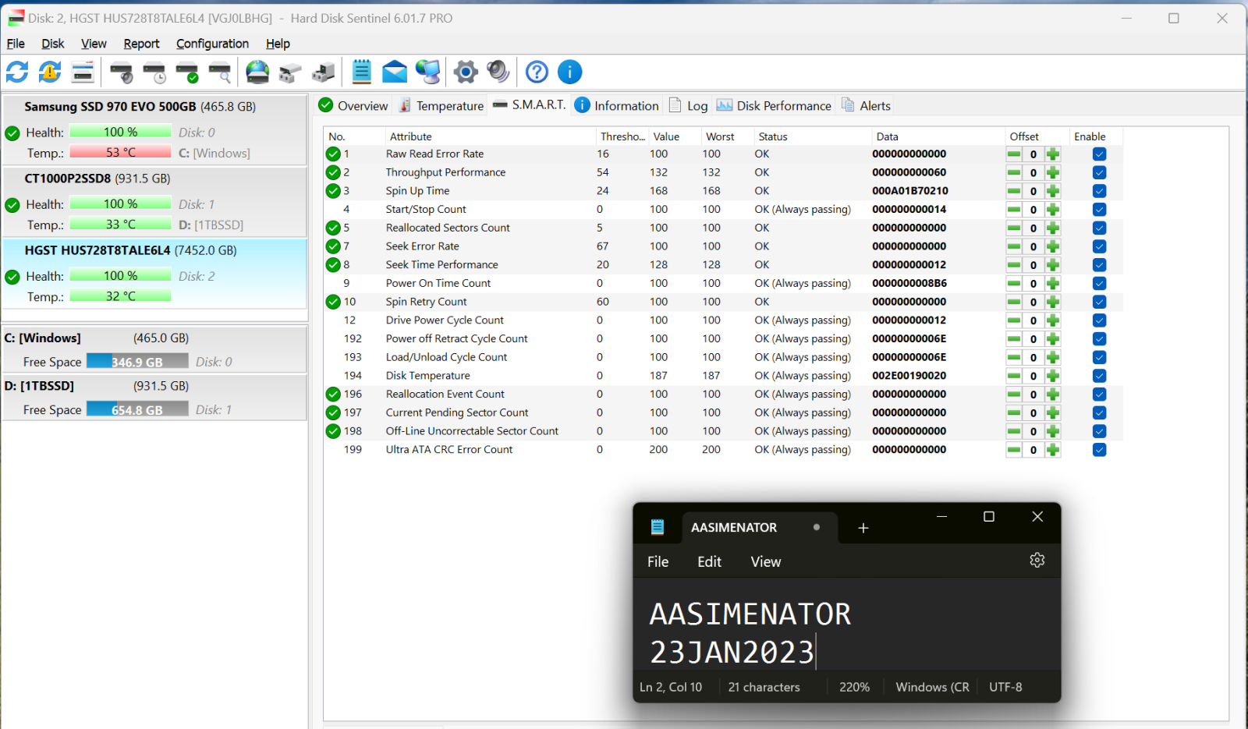Screen dimensions: 1248x729
Task: Disable the Ultra ATA CRC Error Count checkbox
Action: tap(1099, 450)
